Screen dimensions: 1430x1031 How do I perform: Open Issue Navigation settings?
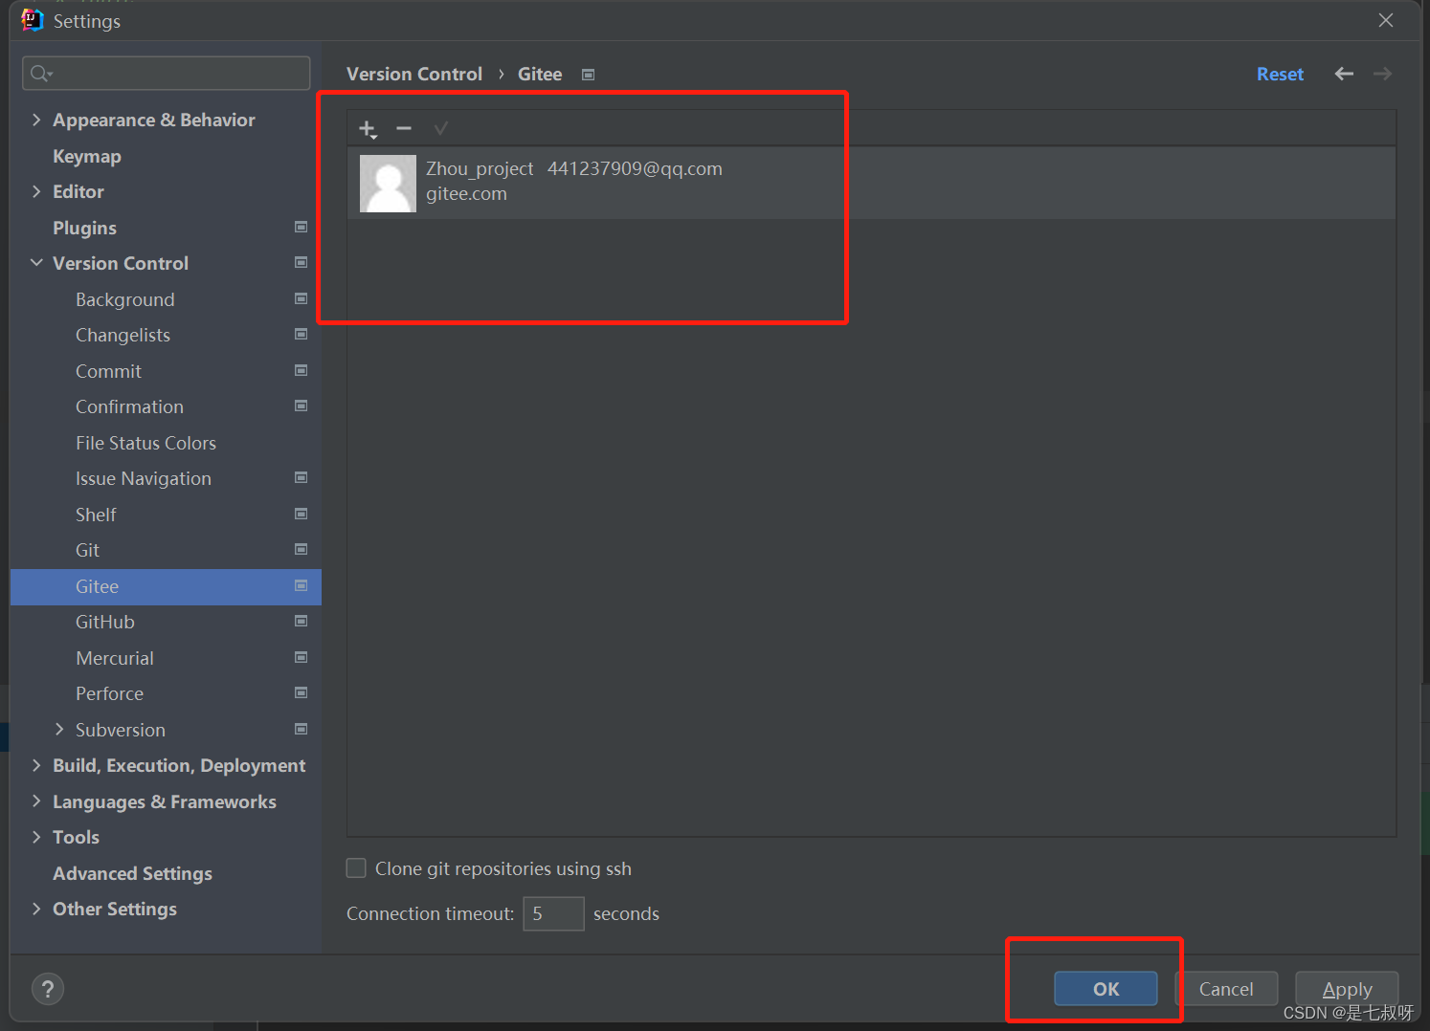point(144,478)
